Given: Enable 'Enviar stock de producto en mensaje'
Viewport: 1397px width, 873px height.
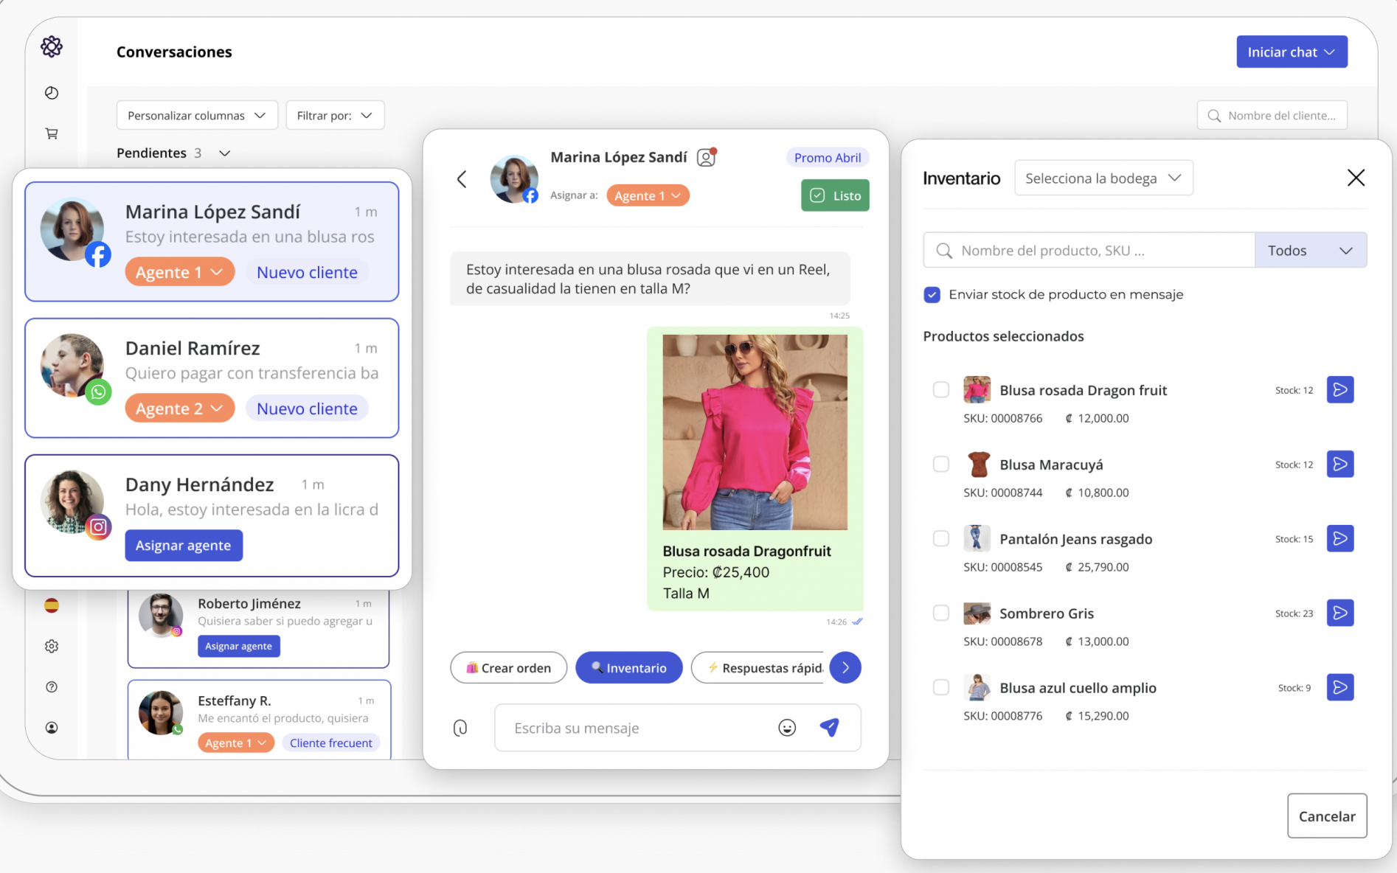Looking at the screenshot, I should pos(932,294).
